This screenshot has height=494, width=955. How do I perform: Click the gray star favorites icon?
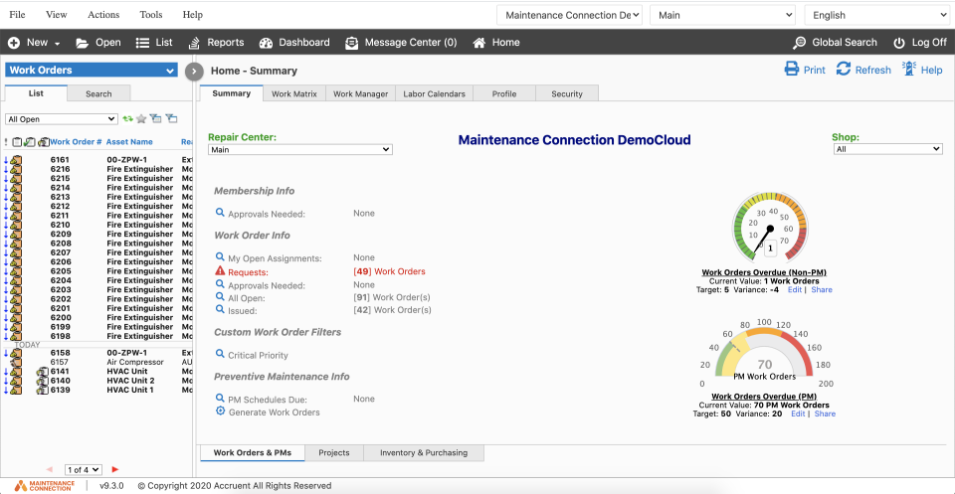(x=141, y=119)
